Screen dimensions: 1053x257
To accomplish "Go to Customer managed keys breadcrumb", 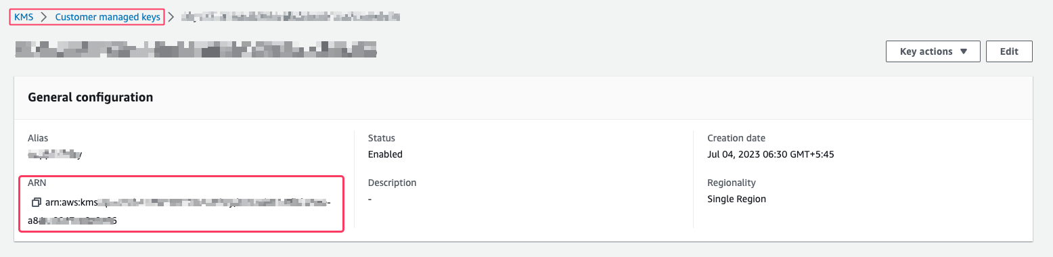I will 108,17.
